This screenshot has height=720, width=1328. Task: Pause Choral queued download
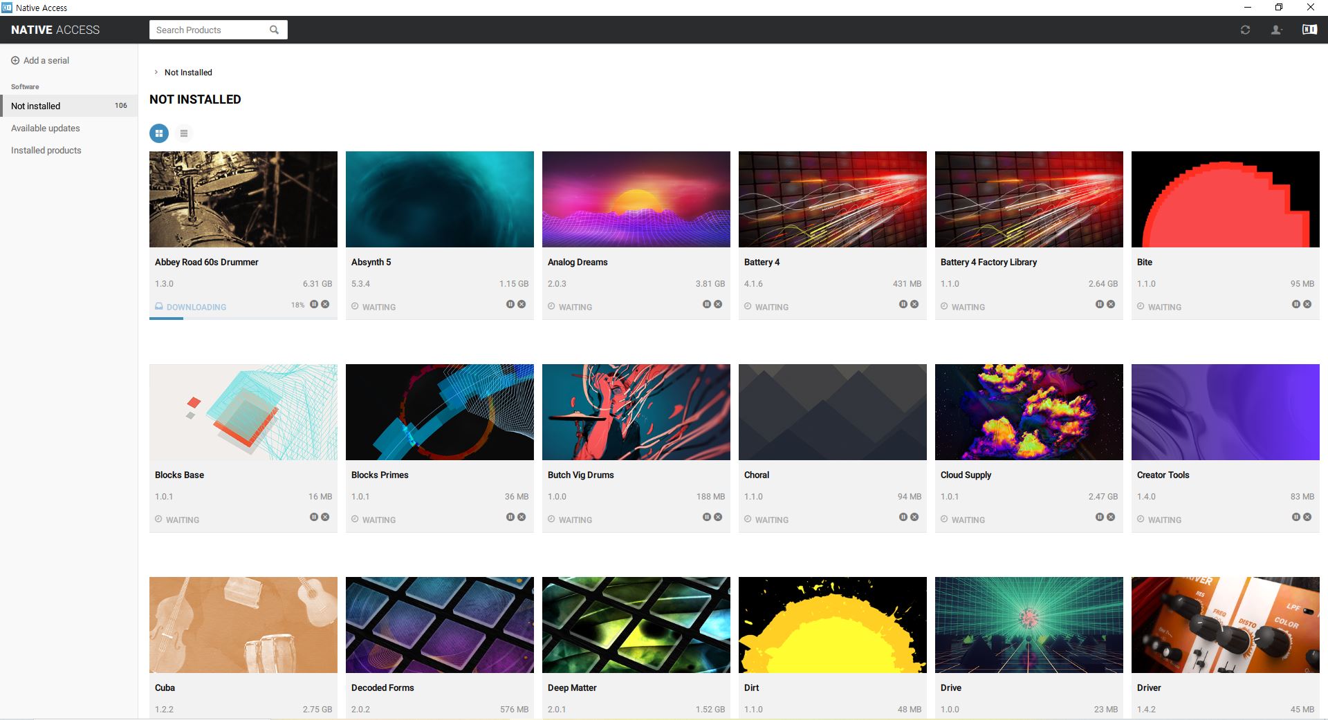tap(903, 517)
